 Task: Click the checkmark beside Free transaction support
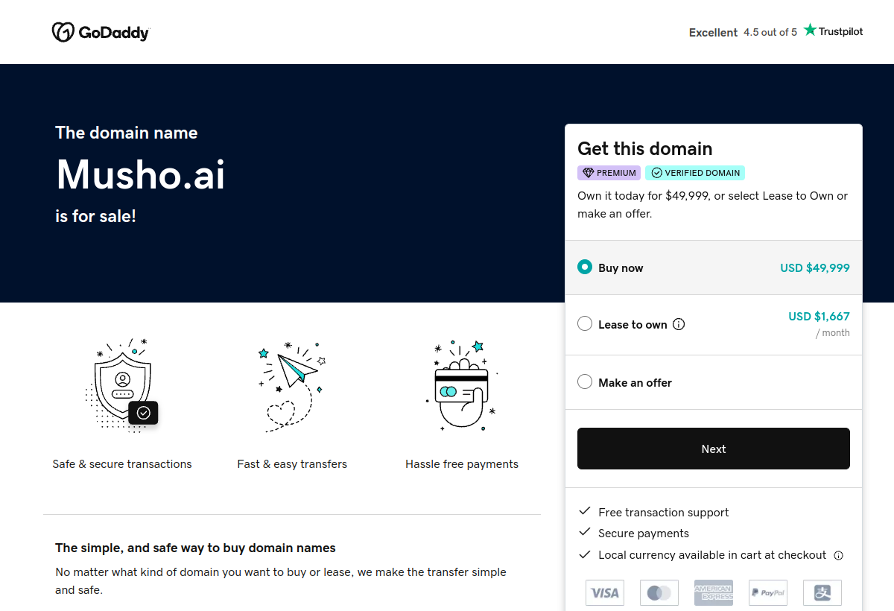click(585, 511)
